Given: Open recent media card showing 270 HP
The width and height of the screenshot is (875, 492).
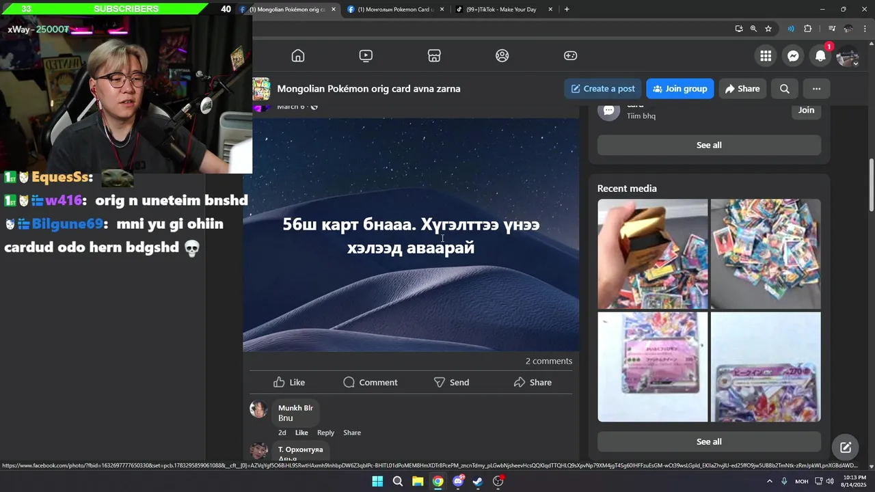Looking at the screenshot, I should [766, 367].
